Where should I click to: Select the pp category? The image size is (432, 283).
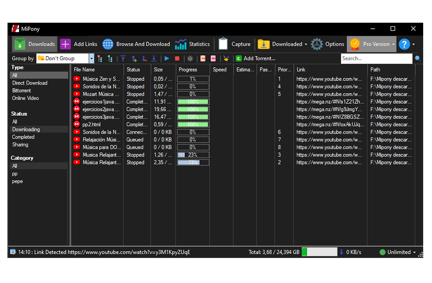(15, 174)
